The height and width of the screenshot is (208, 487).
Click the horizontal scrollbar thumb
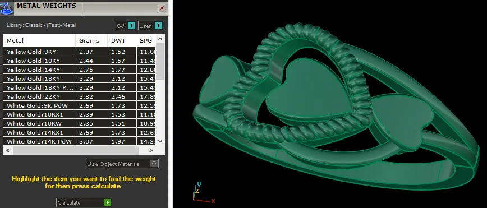(x=76, y=150)
